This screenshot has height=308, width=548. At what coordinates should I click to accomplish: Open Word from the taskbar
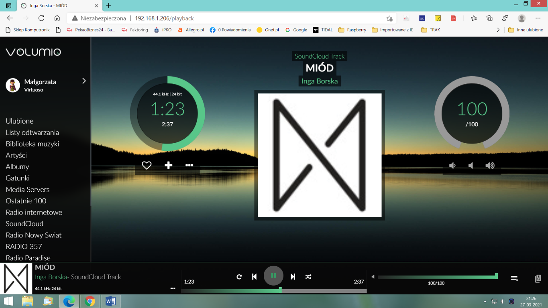[110, 301]
